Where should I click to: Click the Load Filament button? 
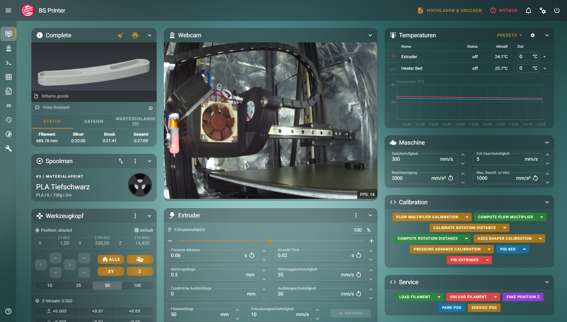click(415, 297)
